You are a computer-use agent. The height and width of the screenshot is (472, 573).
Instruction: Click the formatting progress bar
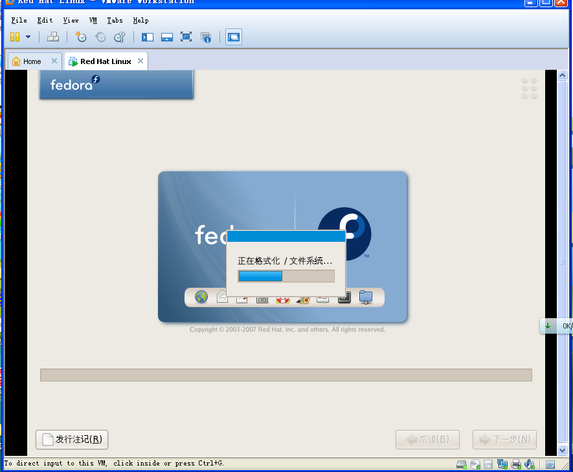[x=286, y=276]
